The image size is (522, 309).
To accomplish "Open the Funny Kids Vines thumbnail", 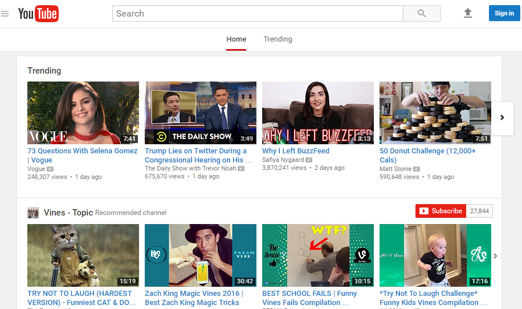I will [x=435, y=255].
